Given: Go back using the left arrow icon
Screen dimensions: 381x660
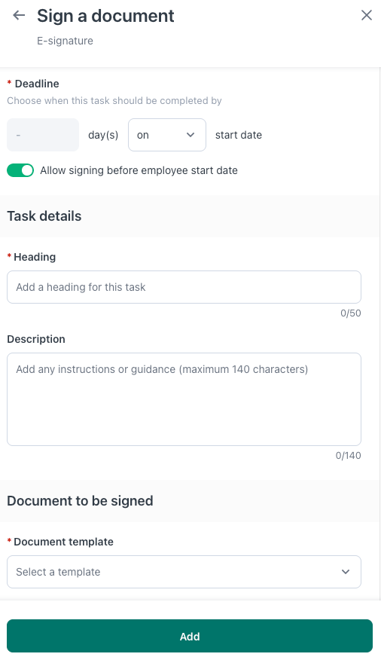Looking at the screenshot, I should click(19, 16).
